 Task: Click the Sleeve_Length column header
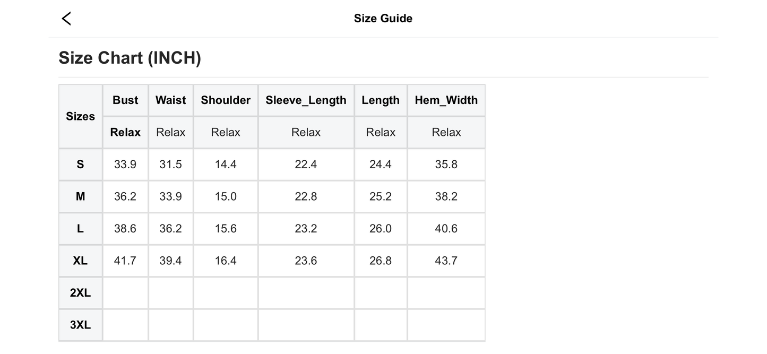(x=306, y=100)
